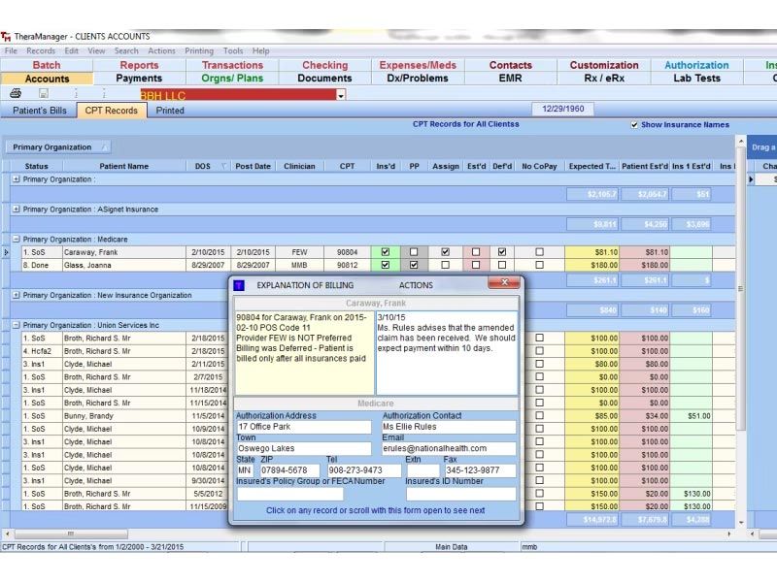Uncheck Ins'd for Caraway, Frank
The height and width of the screenshot is (582, 777).
(385, 252)
